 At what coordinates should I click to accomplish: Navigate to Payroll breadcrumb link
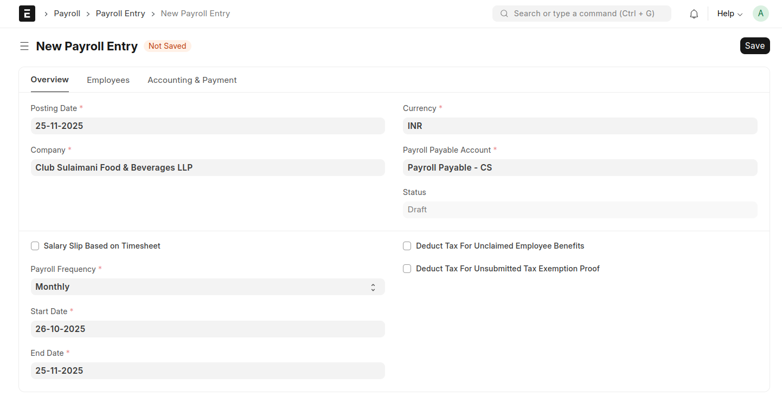67,14
